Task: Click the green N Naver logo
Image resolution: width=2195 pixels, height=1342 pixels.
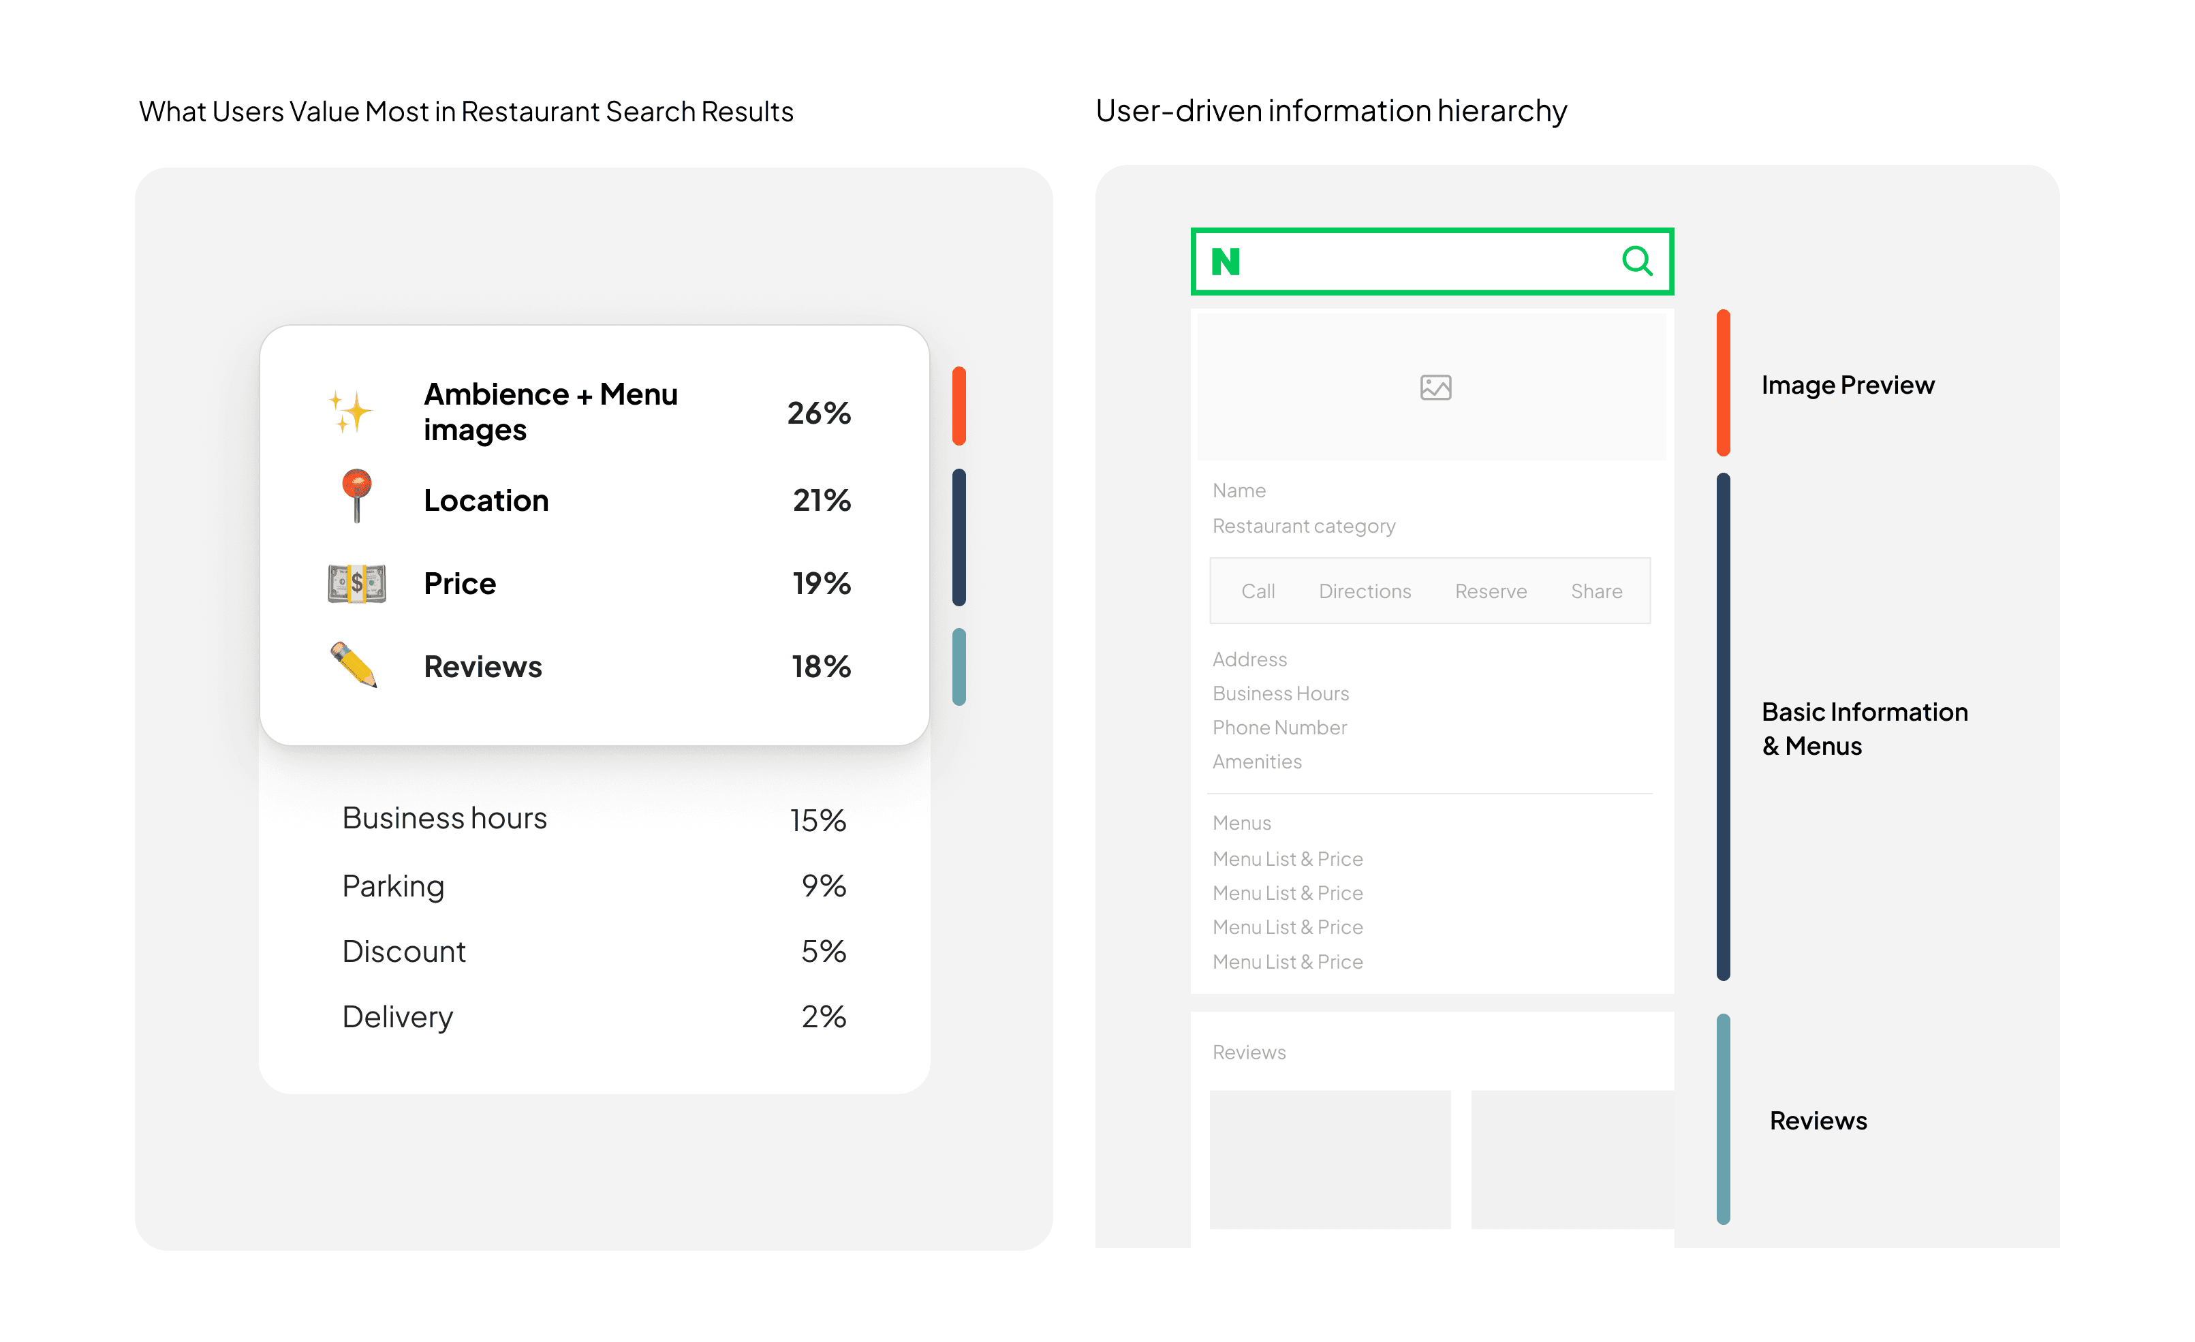Action: pos(1226,262)
